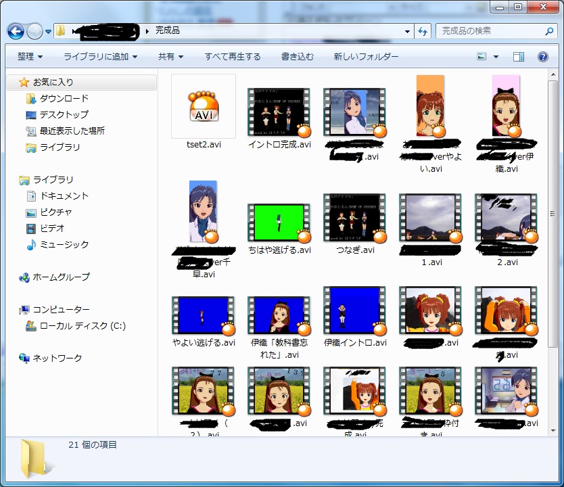This screenshot has width=564, height=487.
Task: Open the address bar history dropdown
Action: (x=407, y=31)
